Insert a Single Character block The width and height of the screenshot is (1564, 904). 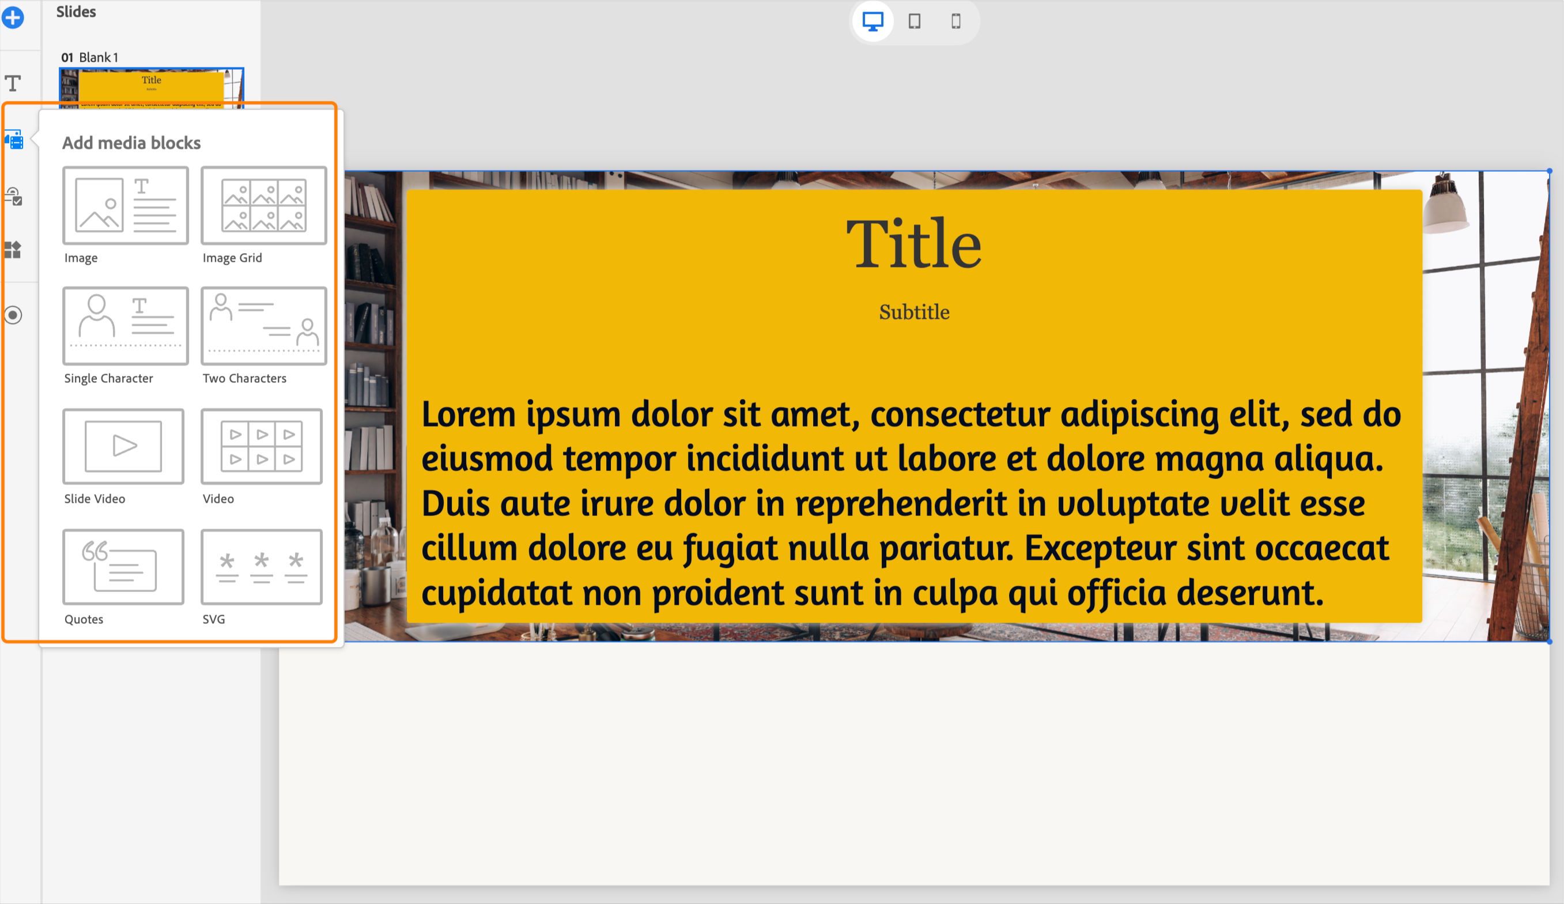click(x=125, y=326)
